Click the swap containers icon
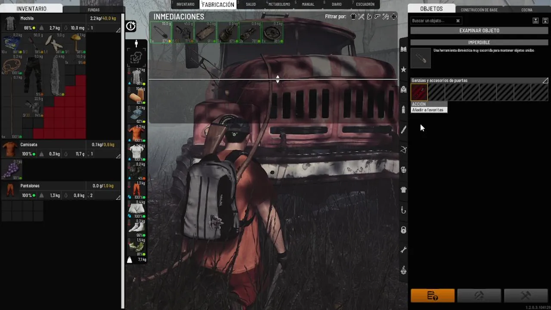Screen dimensions: 551x310 point(136,57)
